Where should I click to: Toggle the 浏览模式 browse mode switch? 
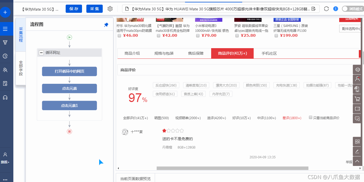(x=353, y=9)
